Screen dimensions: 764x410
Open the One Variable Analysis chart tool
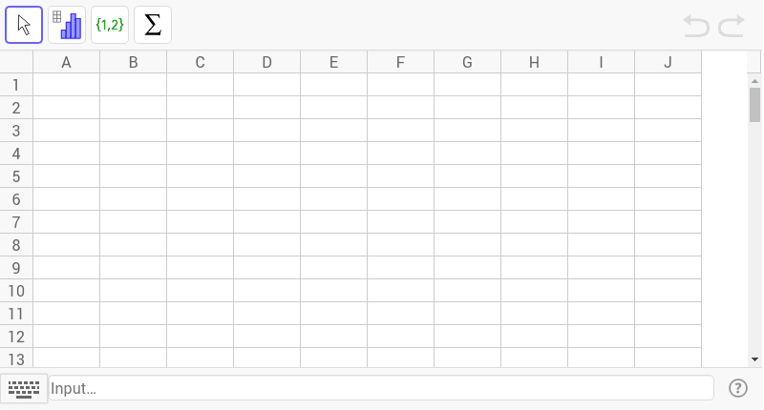point(67,25)
